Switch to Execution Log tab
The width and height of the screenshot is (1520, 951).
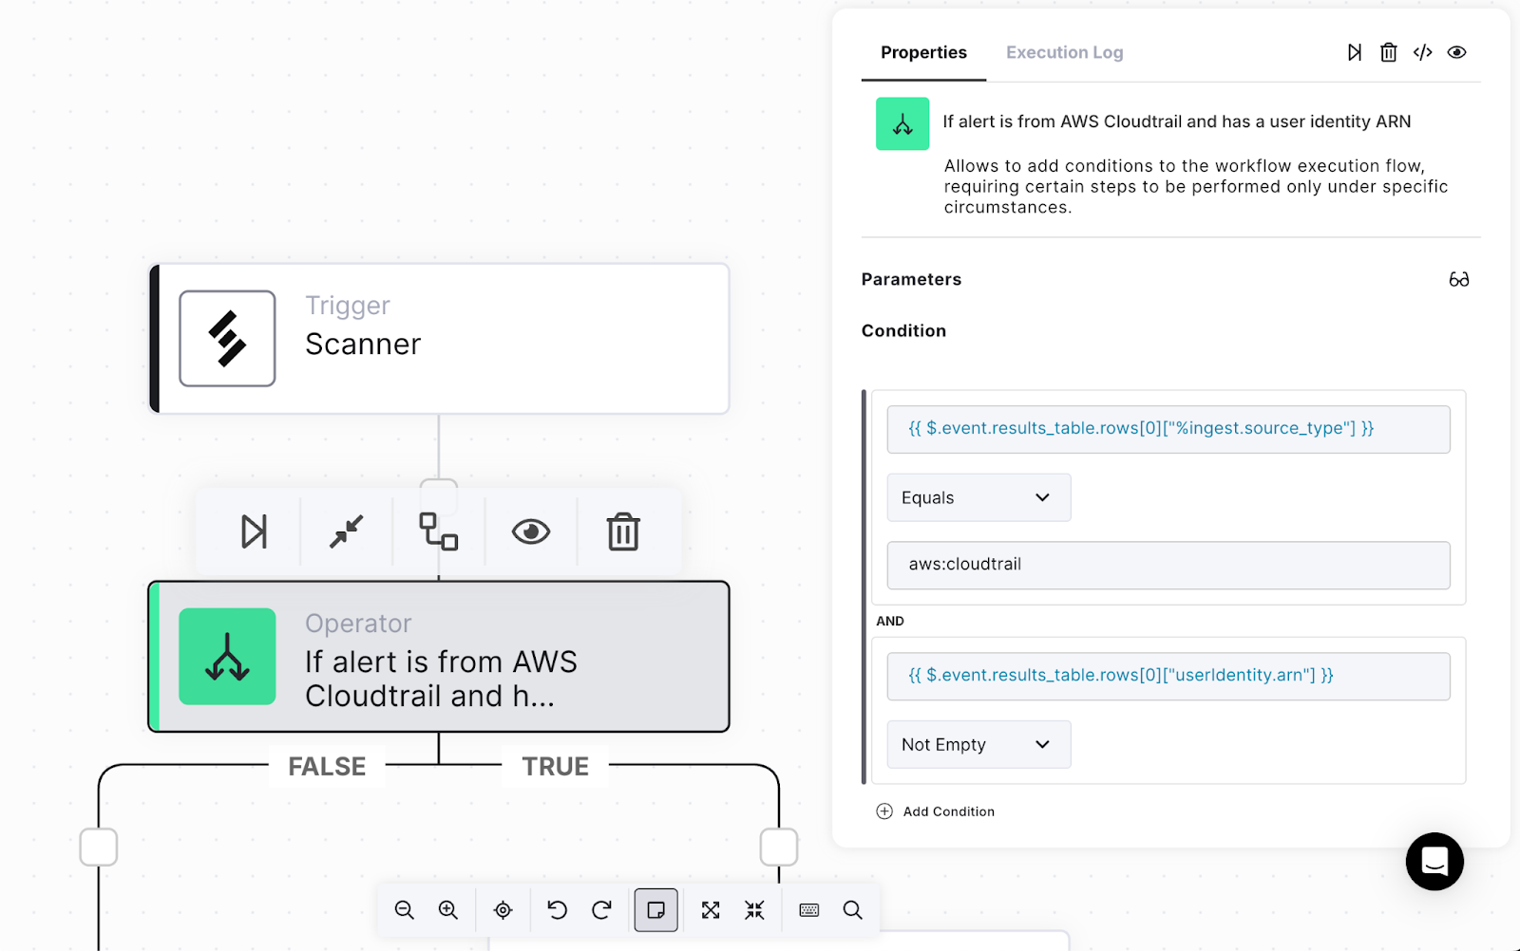pos(1065,52)
